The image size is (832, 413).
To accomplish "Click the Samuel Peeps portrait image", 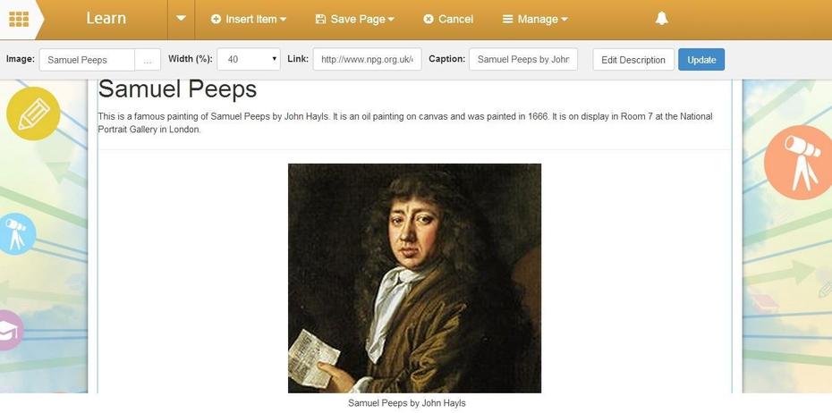I will pyautogui.click(x=414, y=278).
